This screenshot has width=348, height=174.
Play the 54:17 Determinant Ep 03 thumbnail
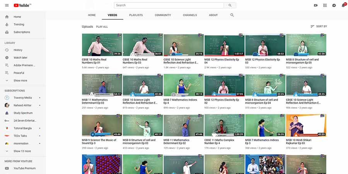[102, 85]
